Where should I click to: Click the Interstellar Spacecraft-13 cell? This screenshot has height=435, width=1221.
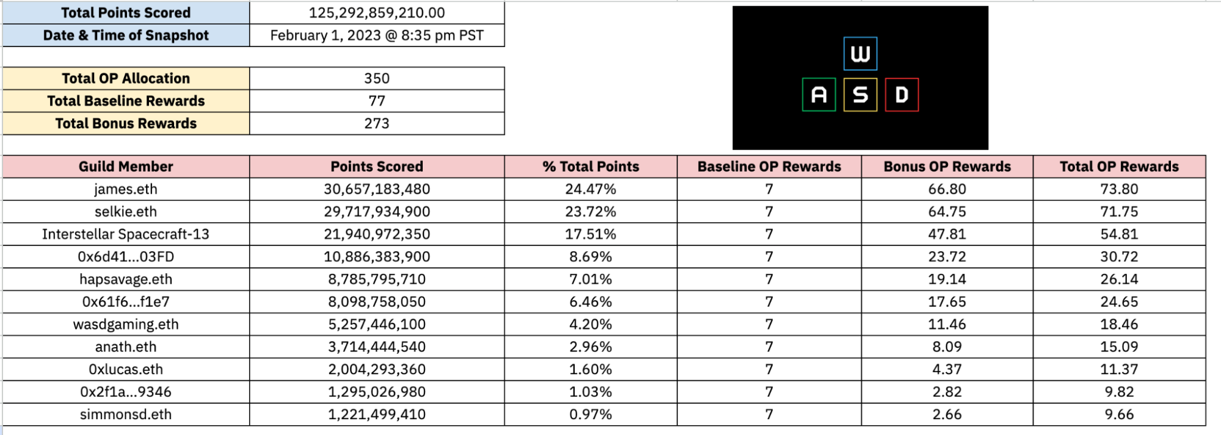[126, 234]
